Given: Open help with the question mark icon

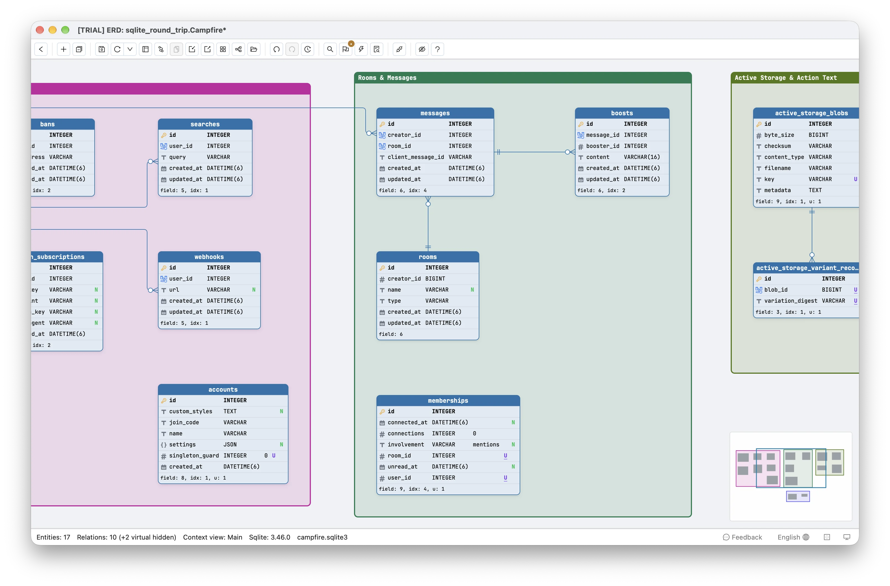Looking at the screenshot, I should point(438,49).
